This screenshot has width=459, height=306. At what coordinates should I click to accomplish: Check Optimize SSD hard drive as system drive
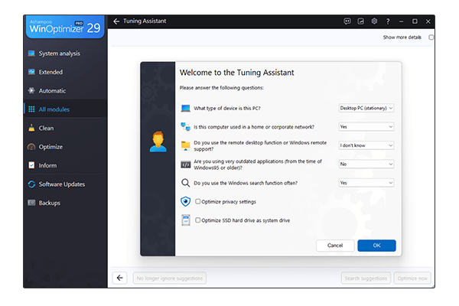(x=198, y=220)
